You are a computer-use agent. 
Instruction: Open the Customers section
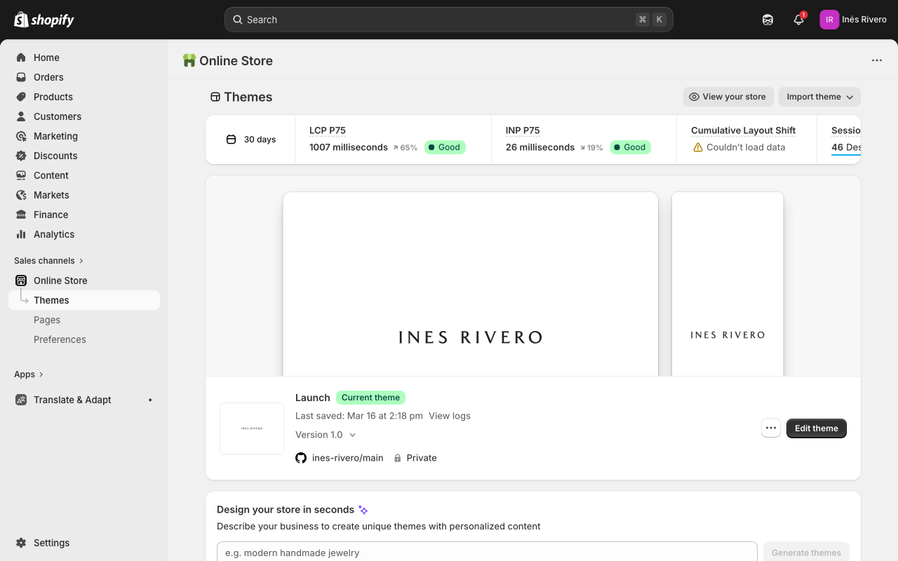coord(58,116)
